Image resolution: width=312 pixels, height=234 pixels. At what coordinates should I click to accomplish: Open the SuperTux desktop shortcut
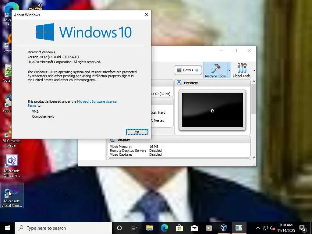pyautogui.click(x=8, y=103)
